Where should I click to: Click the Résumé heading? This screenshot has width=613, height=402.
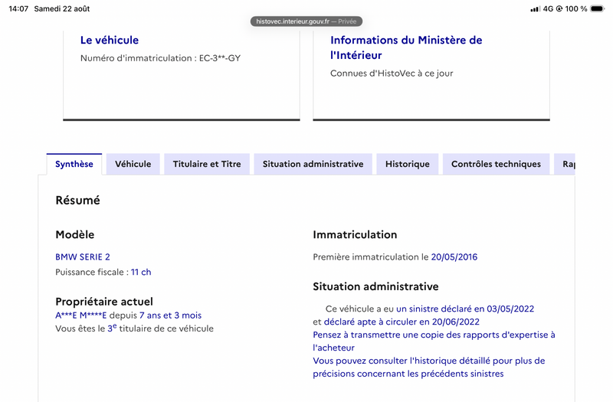[x=78, y=201]
